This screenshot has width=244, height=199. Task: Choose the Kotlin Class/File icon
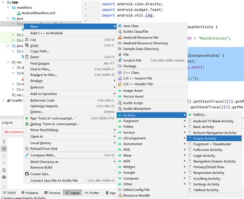[120, 31]
